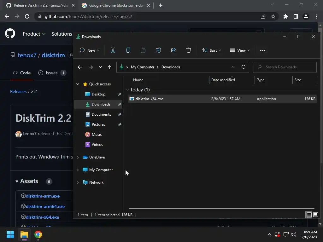Click Chrome's back navigation arrow
The image size is (323, 242).
pyautogui.click(x=7, y=16)
